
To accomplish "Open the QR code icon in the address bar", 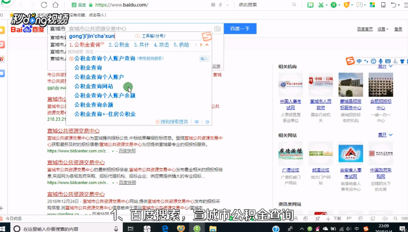I will tap(213, 5).
